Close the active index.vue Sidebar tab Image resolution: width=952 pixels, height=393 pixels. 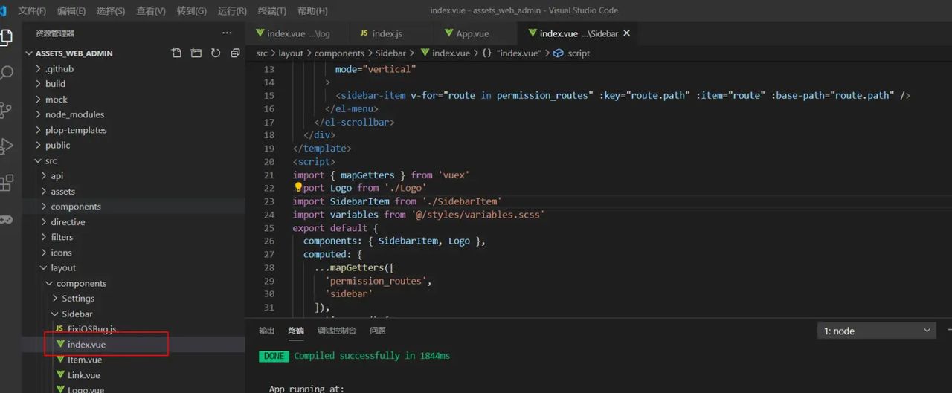[626, 33]
